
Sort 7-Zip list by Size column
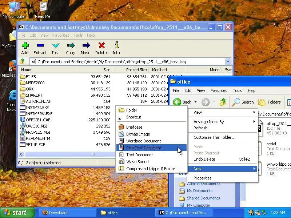coord(94,70)
